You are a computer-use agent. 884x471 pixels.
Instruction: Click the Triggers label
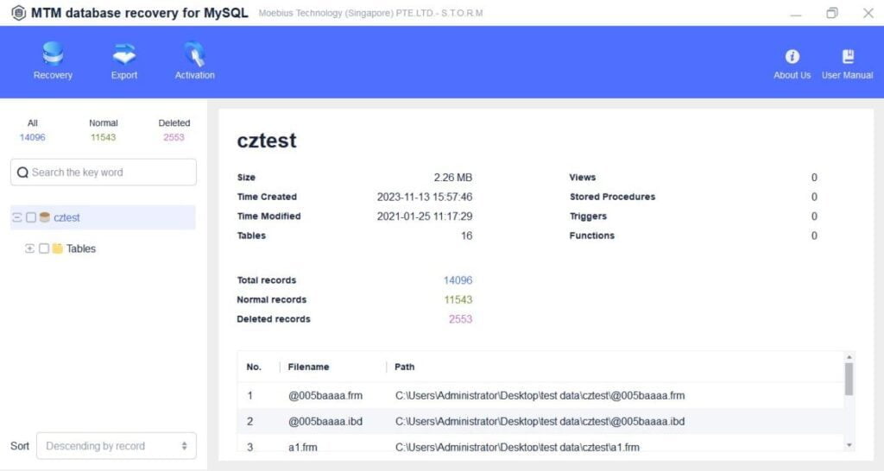(x=588, y=217)
